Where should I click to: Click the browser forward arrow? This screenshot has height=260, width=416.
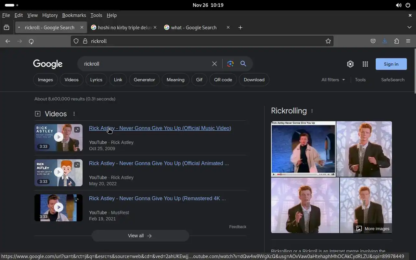tap(19, 41)
